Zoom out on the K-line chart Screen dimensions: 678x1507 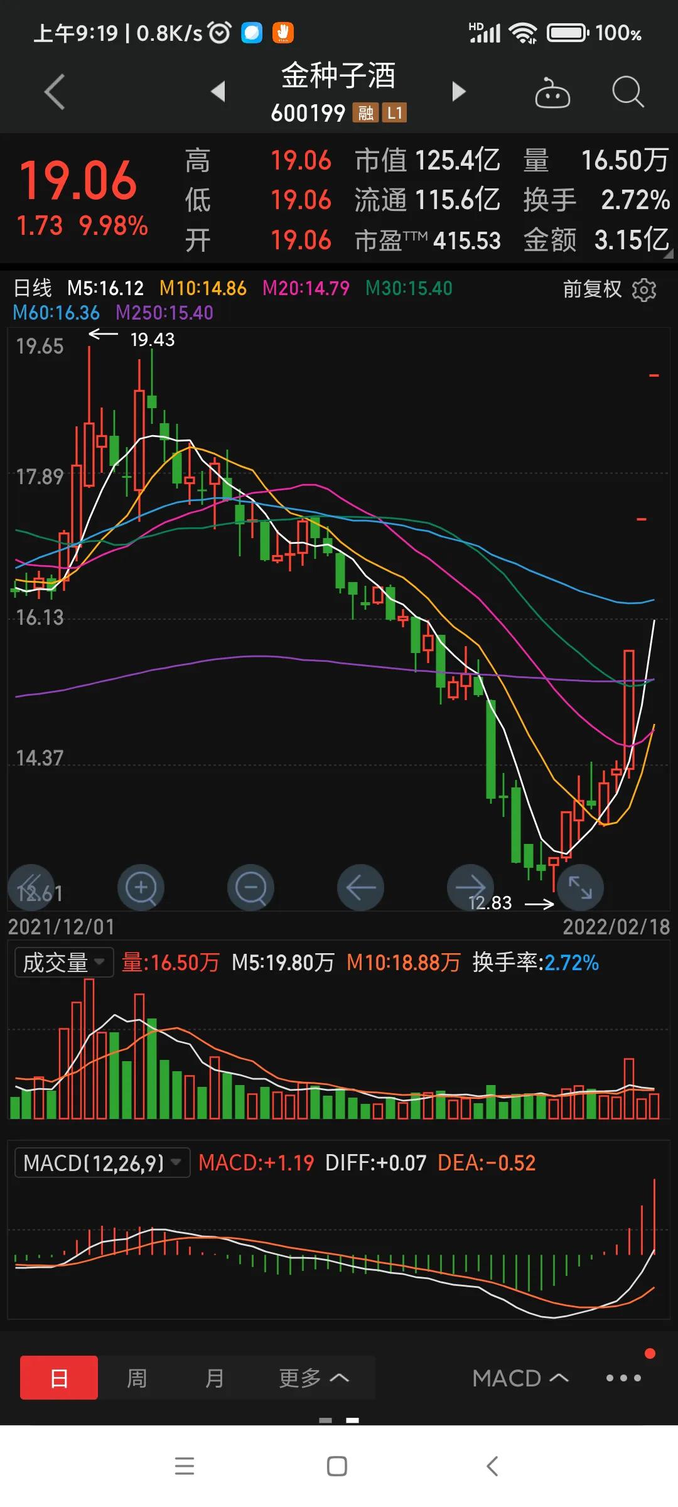click(250, 888)
